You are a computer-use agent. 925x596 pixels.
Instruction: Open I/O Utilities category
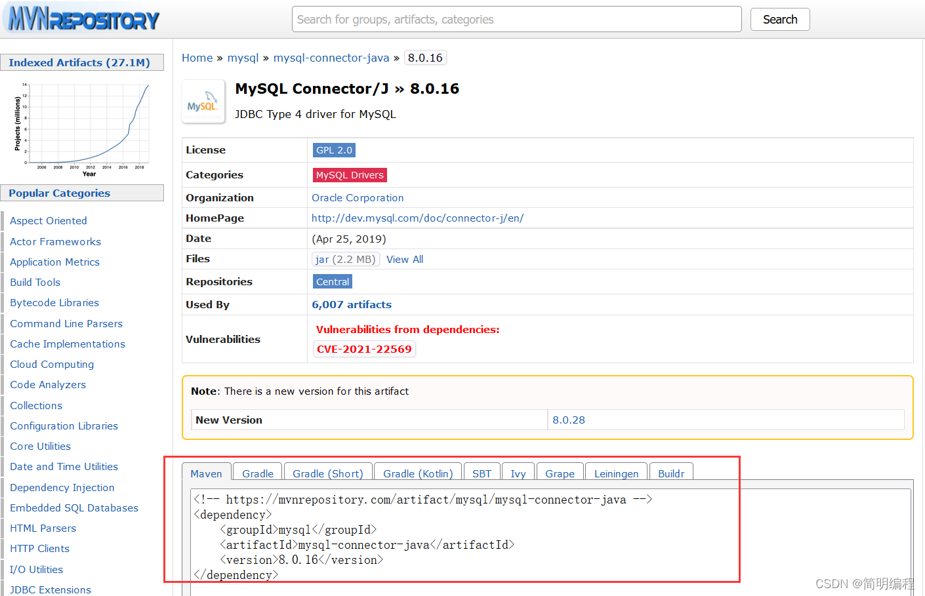pyautogui.click(x=37, y=570)
